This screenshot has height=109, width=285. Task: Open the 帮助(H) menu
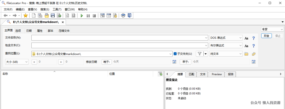coord(83,9)
